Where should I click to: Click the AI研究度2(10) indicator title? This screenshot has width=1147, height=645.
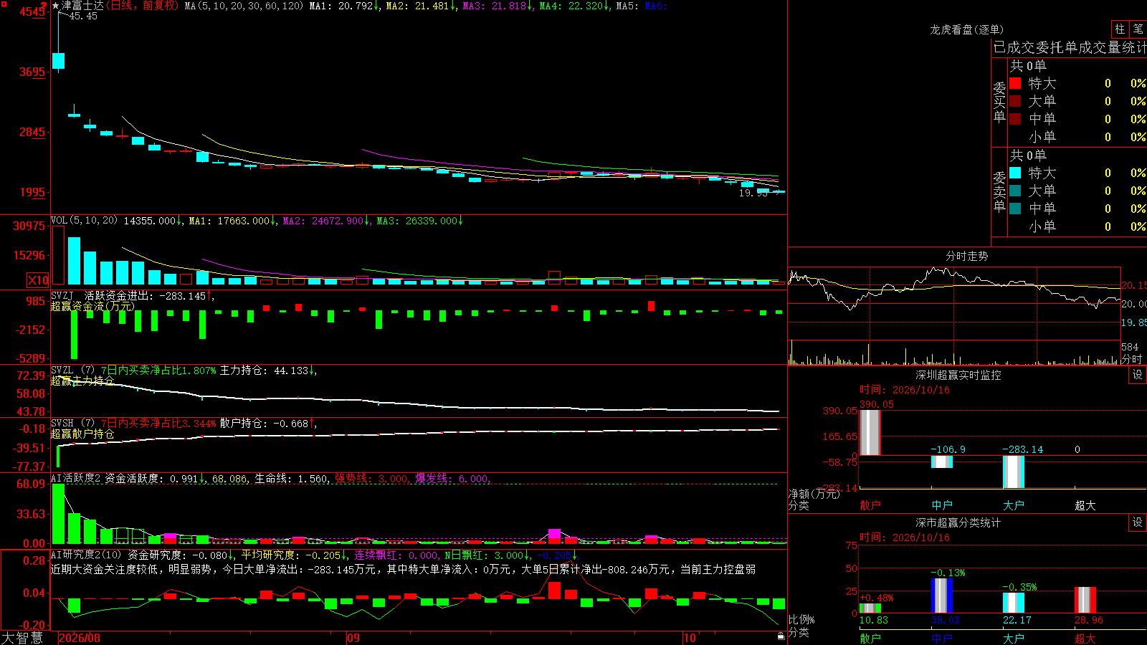point(86,555)
